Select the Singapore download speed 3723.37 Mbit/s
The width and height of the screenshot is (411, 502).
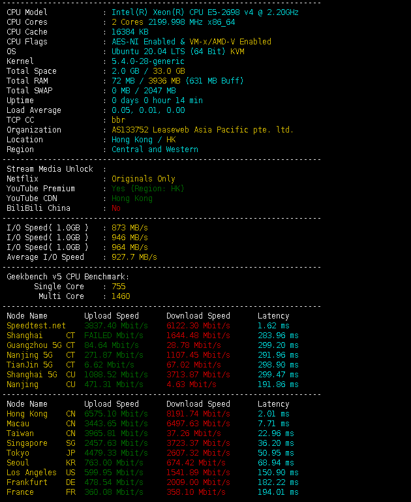point(198,443)
